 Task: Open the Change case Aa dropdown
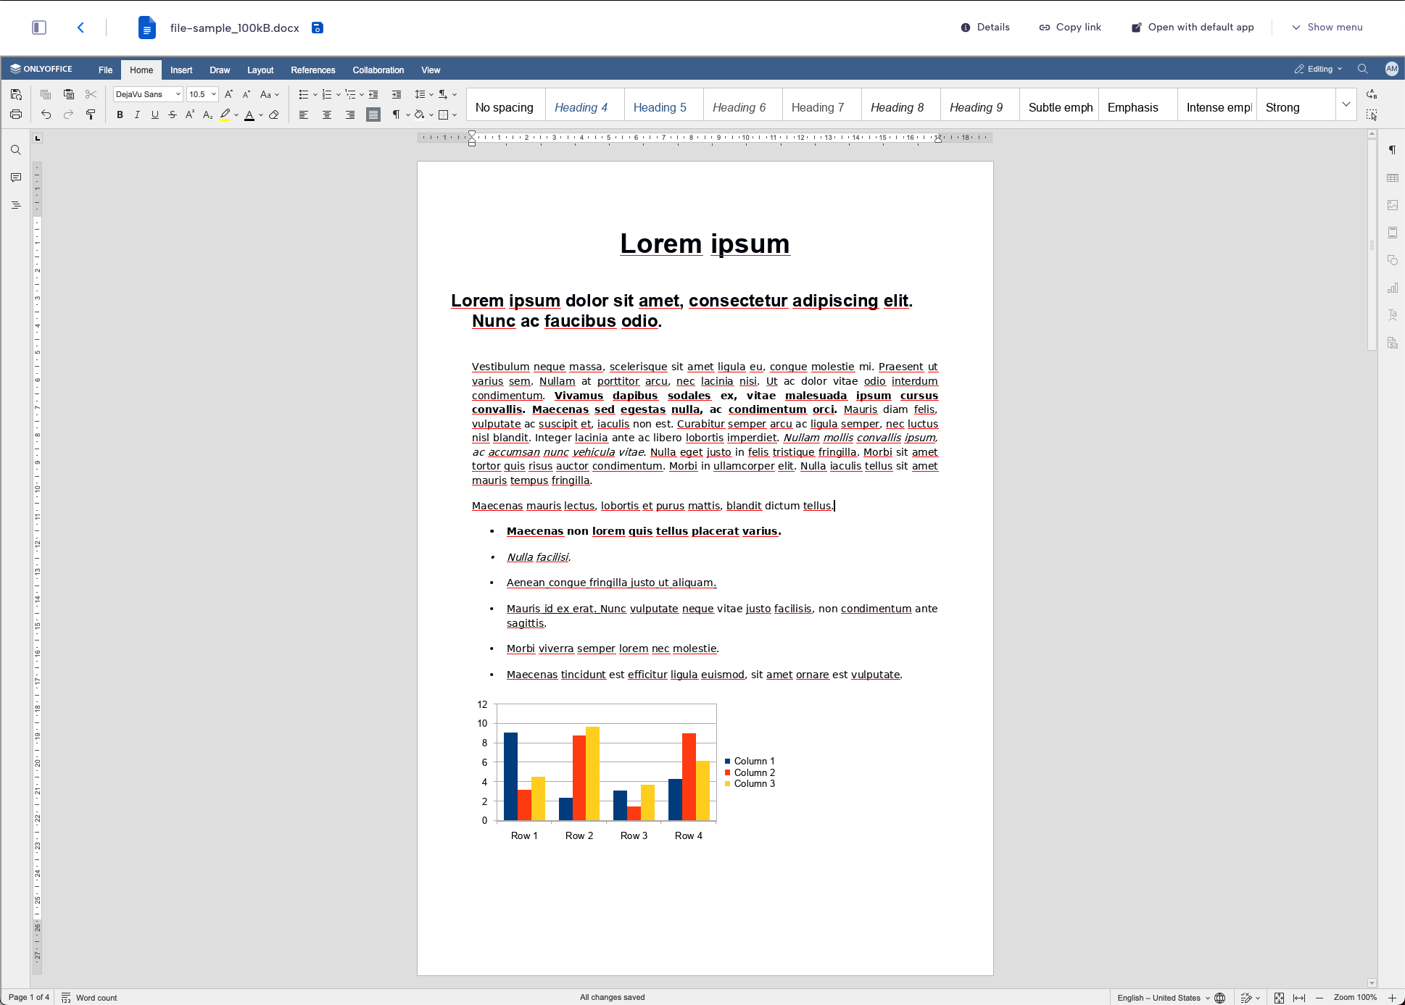coord(270,94)
